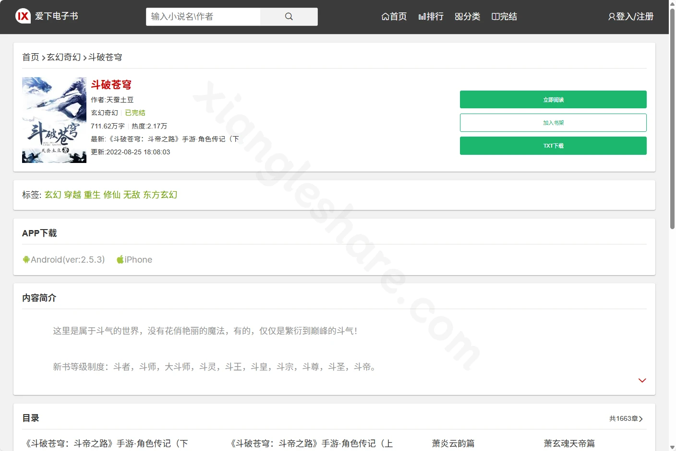
Task: Expand full chapter list 共1663章
Action: pyautogui.click(x=626, y=418)
